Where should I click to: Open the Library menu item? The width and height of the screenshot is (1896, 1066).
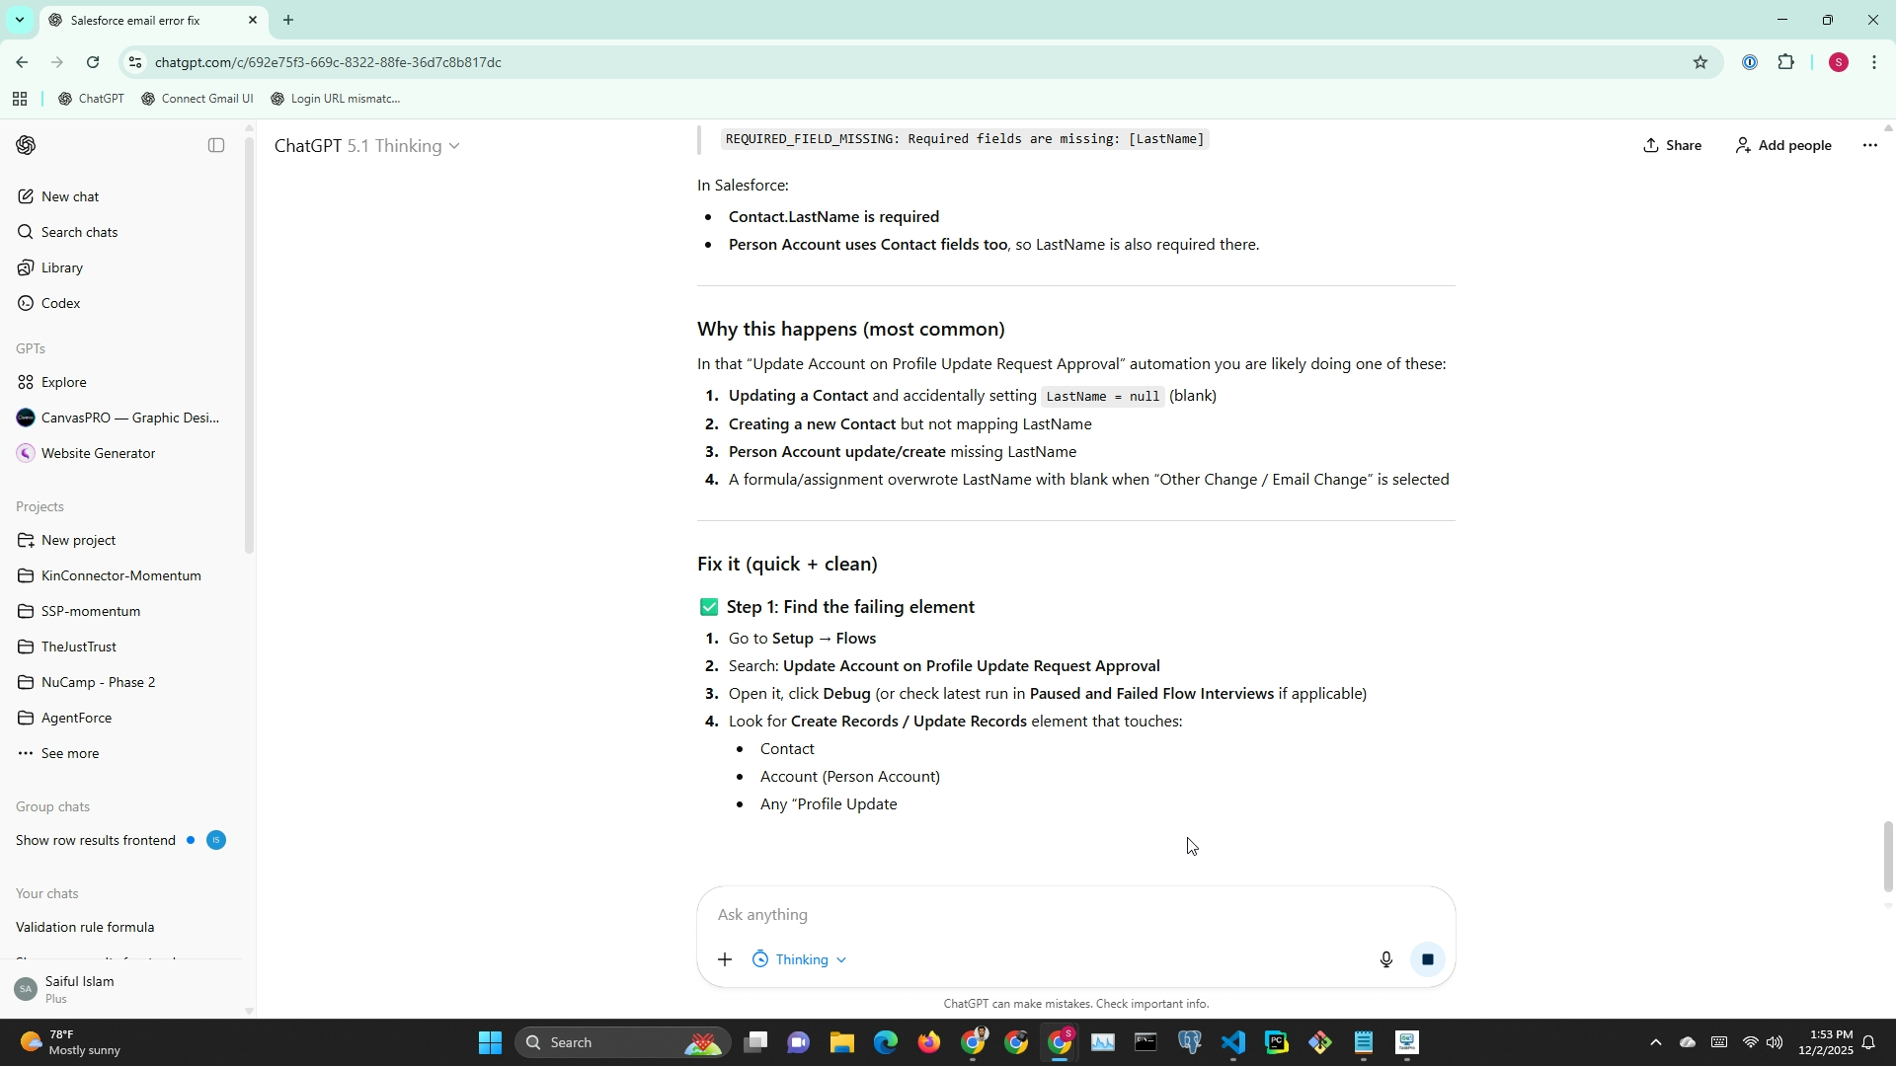pyautogui.click(x=61, y=267)
